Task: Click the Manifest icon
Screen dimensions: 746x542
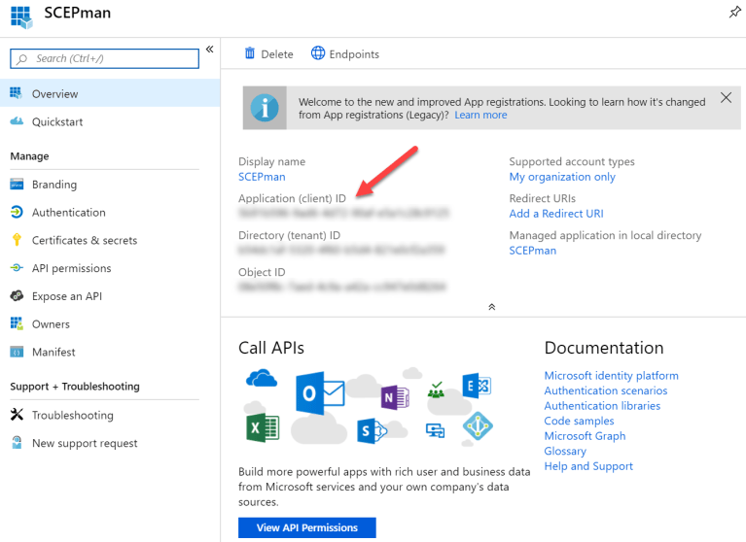Action: [17, 352]
